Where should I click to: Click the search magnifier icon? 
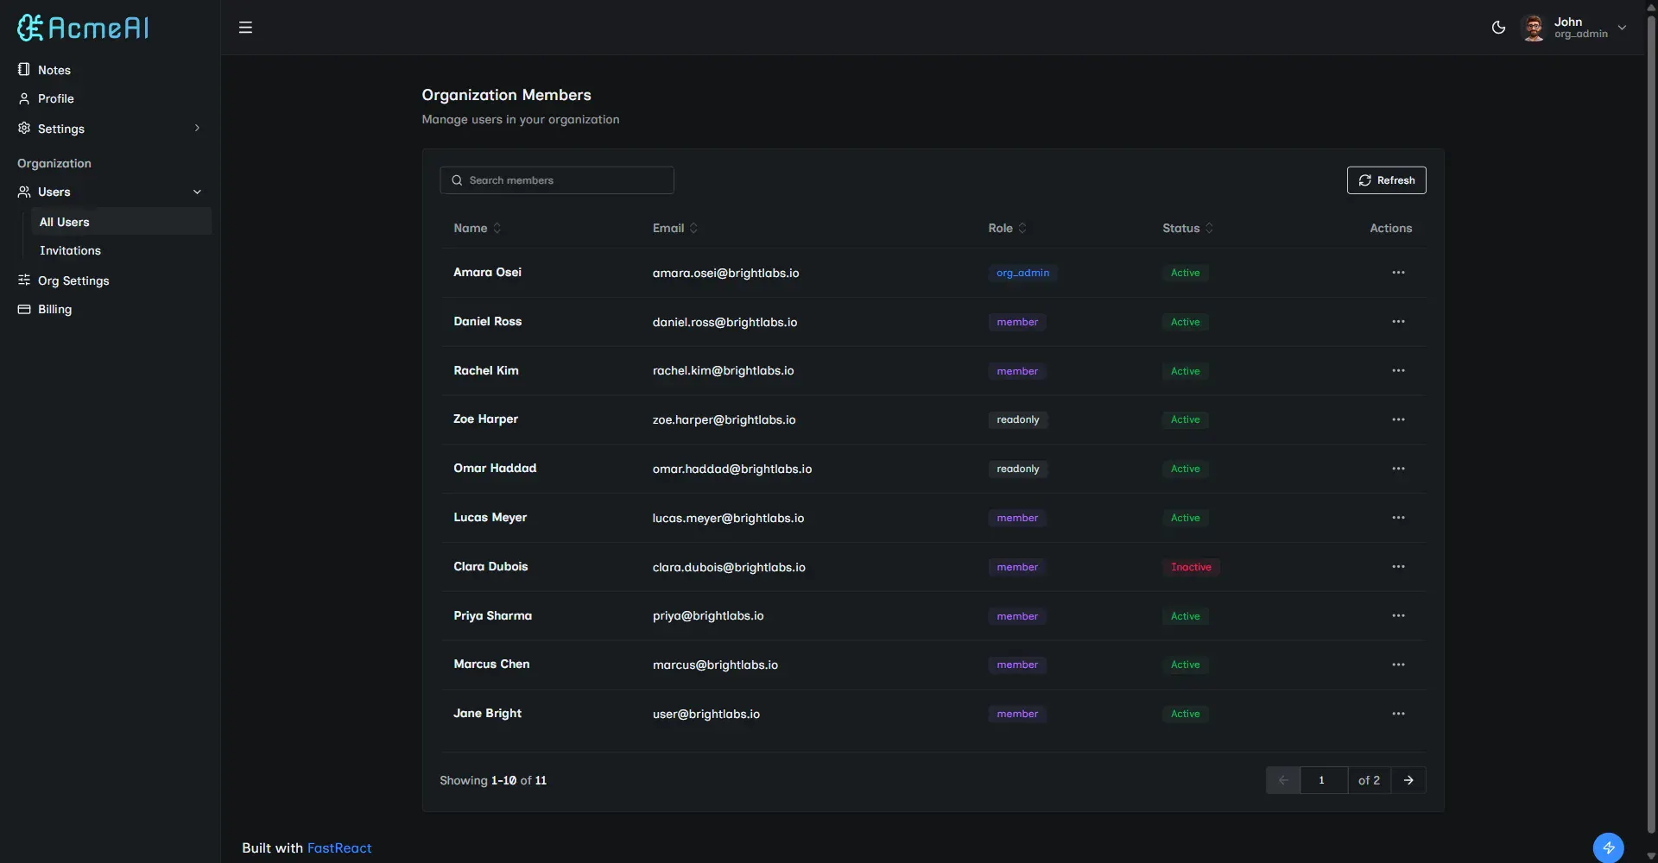click(457, 180)
